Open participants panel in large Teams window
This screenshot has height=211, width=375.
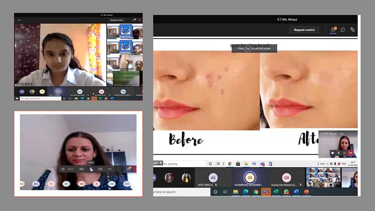333,30
